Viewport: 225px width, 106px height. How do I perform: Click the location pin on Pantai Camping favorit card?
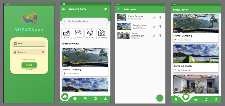coord(175,40)
